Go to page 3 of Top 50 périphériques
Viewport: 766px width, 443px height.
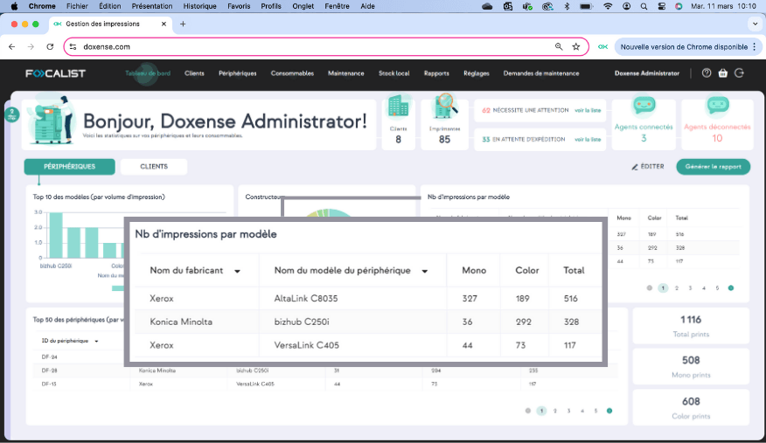pyautogui.click(x=568, y=411)
